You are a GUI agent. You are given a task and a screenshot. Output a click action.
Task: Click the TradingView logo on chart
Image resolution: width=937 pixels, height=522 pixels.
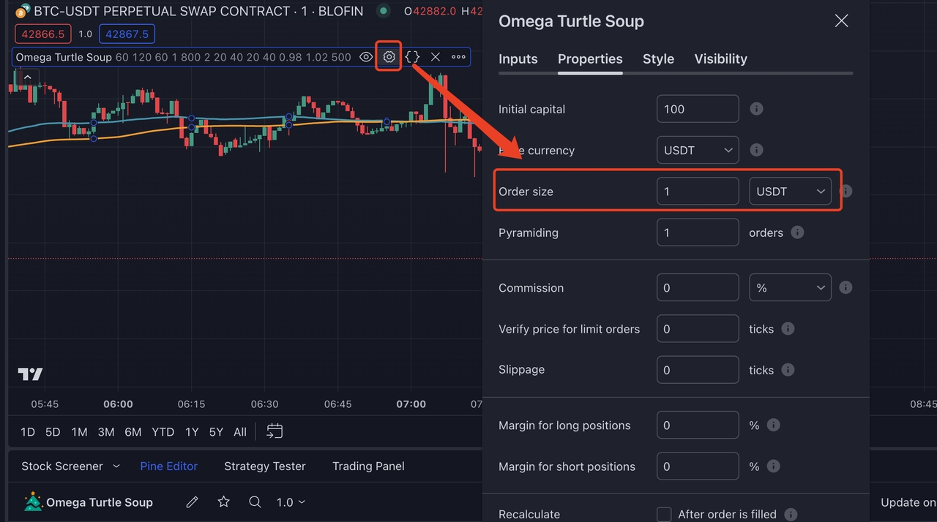[30, 374]
